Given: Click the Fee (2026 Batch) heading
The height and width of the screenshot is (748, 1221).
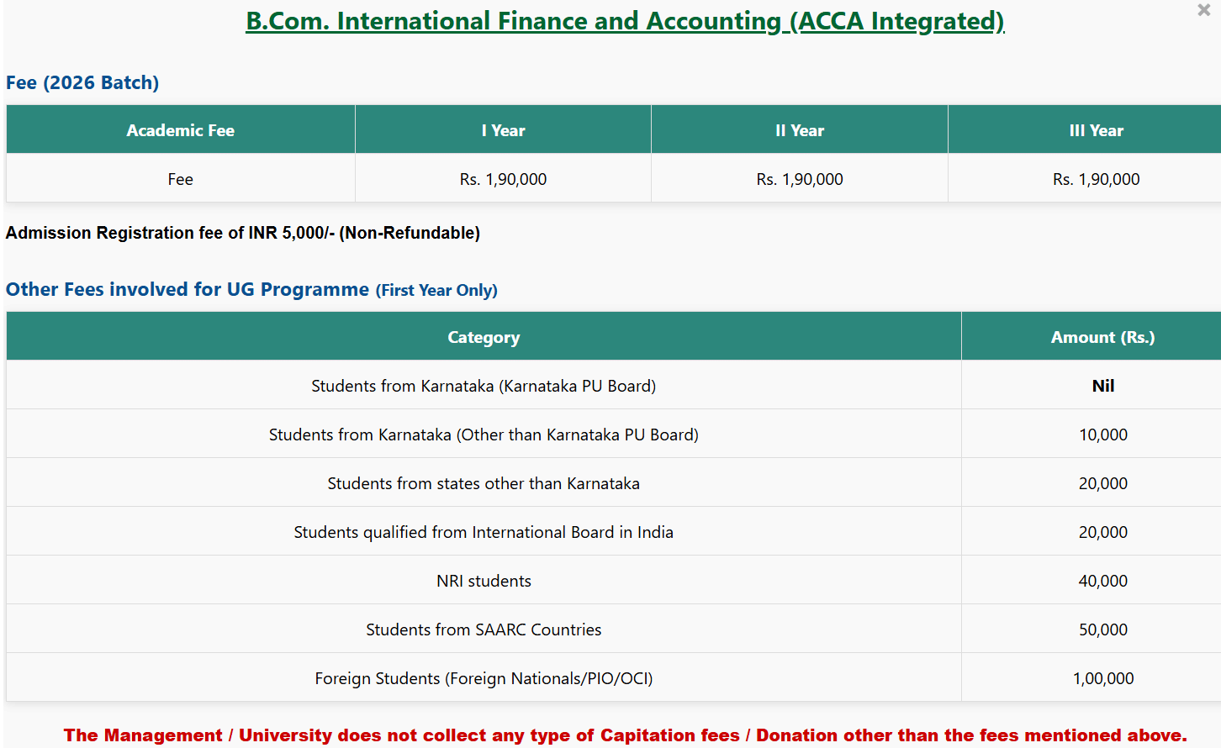Looking at the screenshot, I should (82, 83).
